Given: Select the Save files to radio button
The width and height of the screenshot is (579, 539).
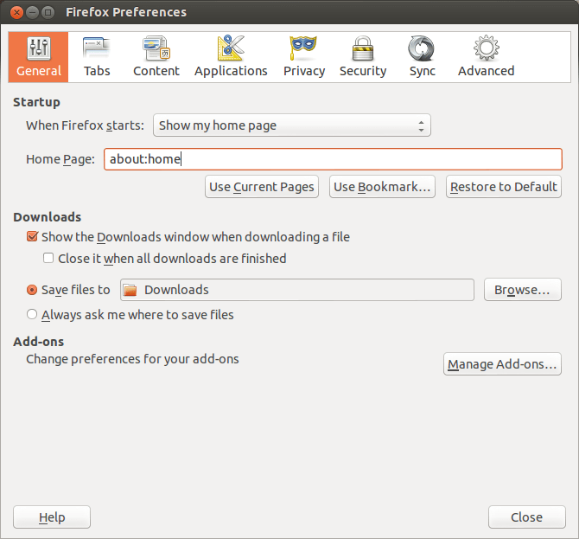Looking at the screenshot, I should click(x=32, y=290).
